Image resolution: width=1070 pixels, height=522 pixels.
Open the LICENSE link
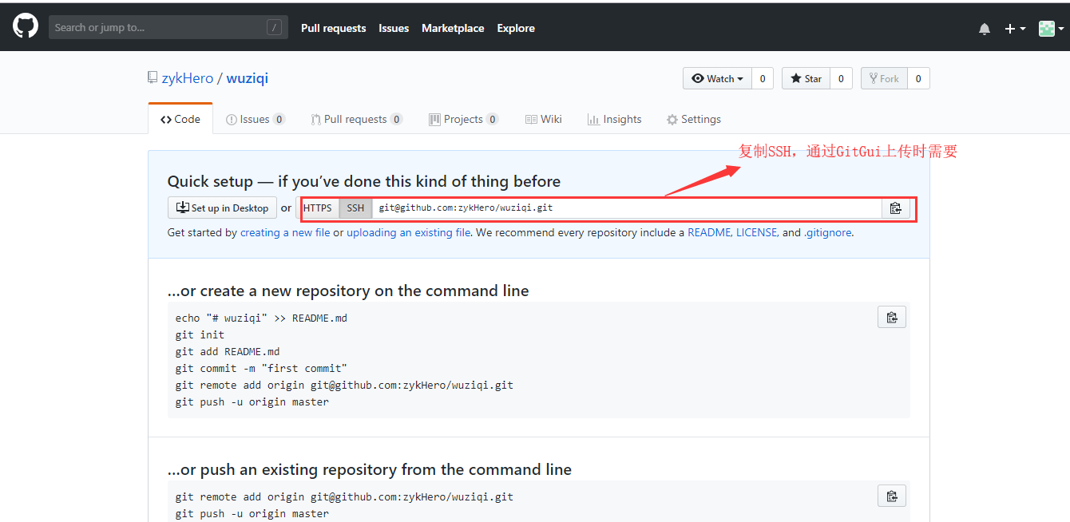(x=758, y=233)
